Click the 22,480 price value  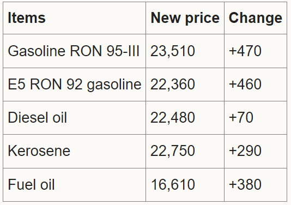tap(173, 118)
